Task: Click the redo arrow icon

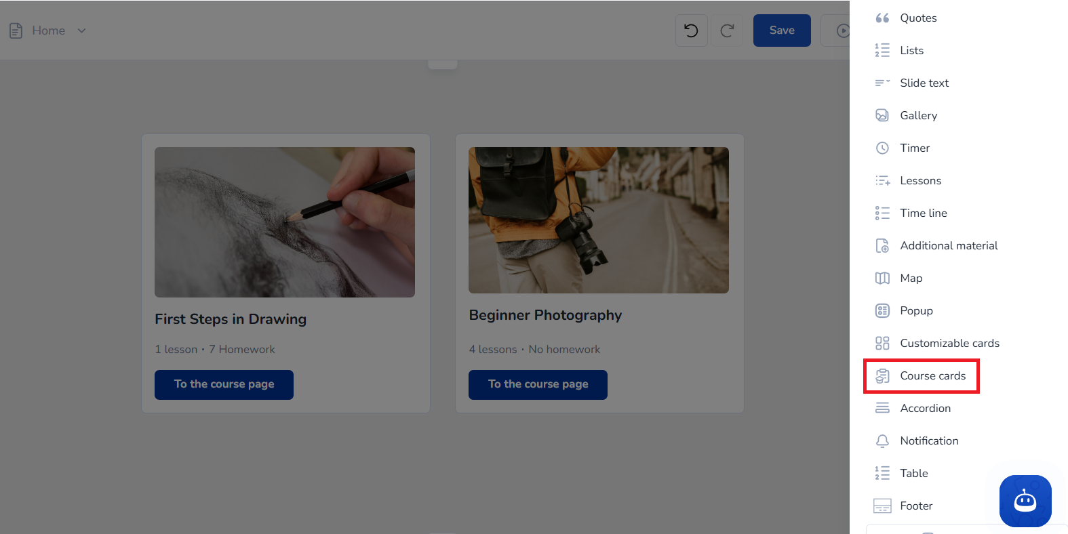Action: [727, 30]
